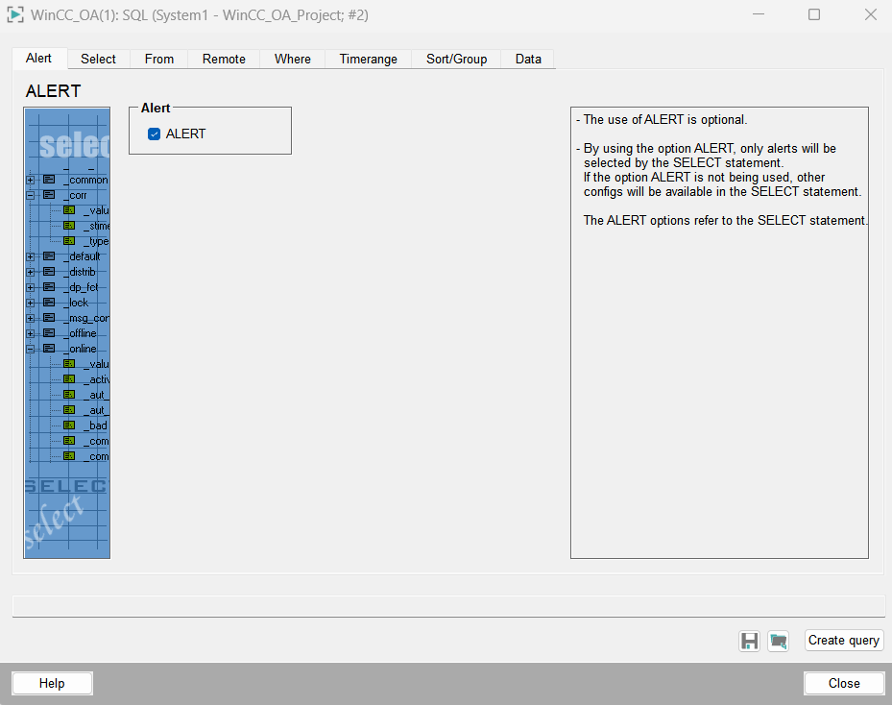Go to the Sort/Group tab
Image resolution: width=892 pixels, height=705 pixels.
click(x=456, y=60)
